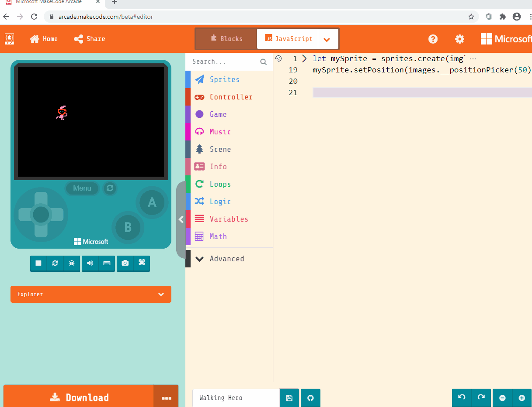Unfold the collapsed code at line 1
The height and width of the screenshot is (407, 532).
tap(304, 58)
